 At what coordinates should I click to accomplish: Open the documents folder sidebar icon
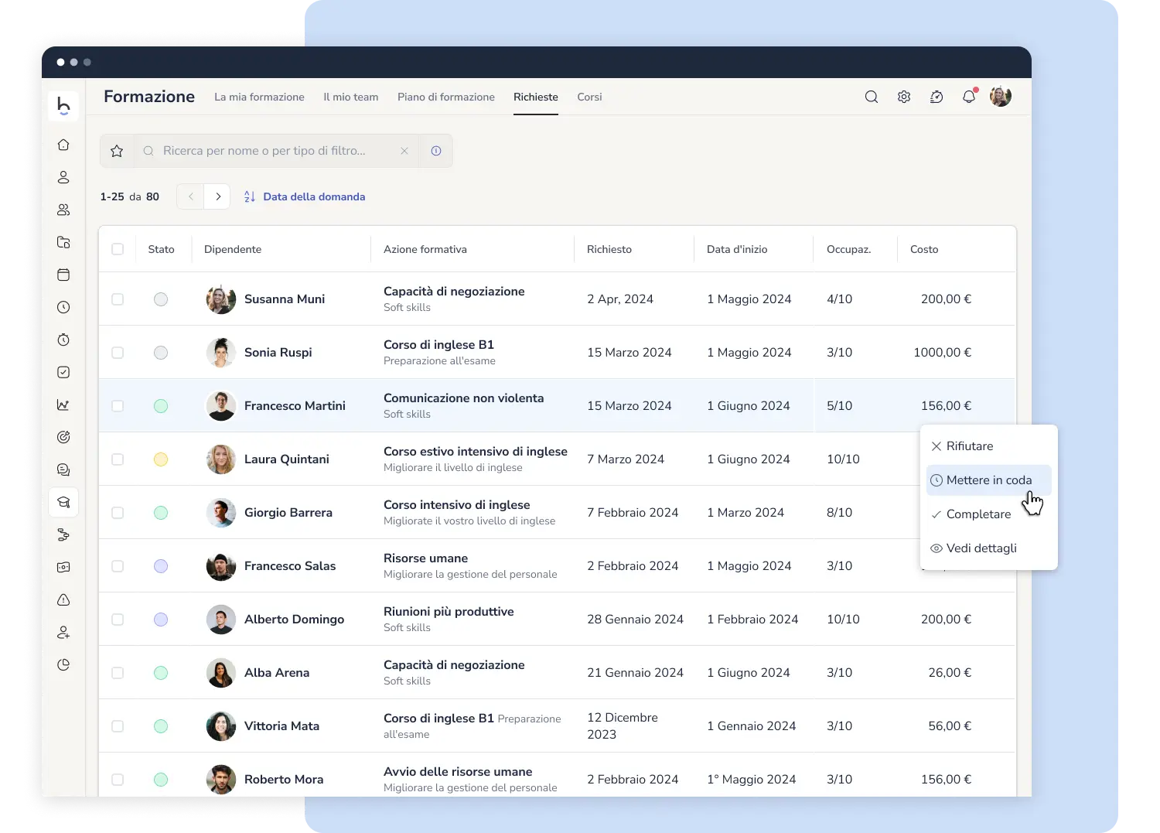63,242
